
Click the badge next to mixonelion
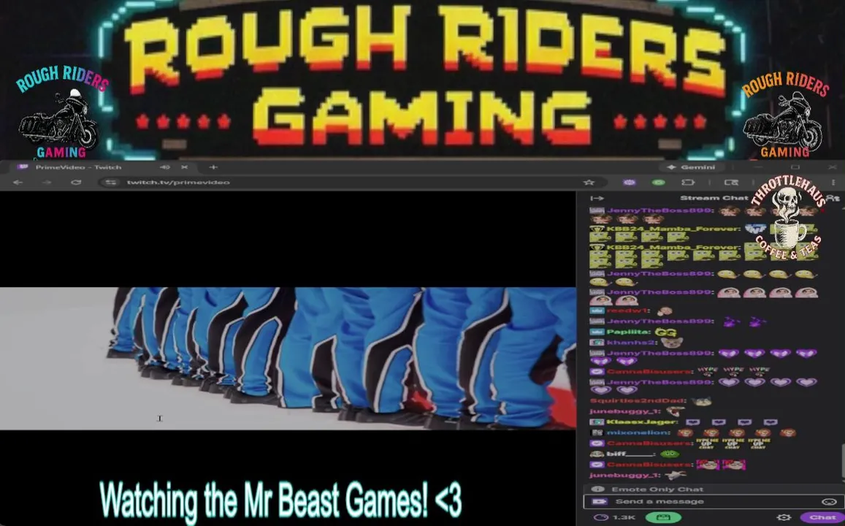pyautogui.click(x=597, y=432)
